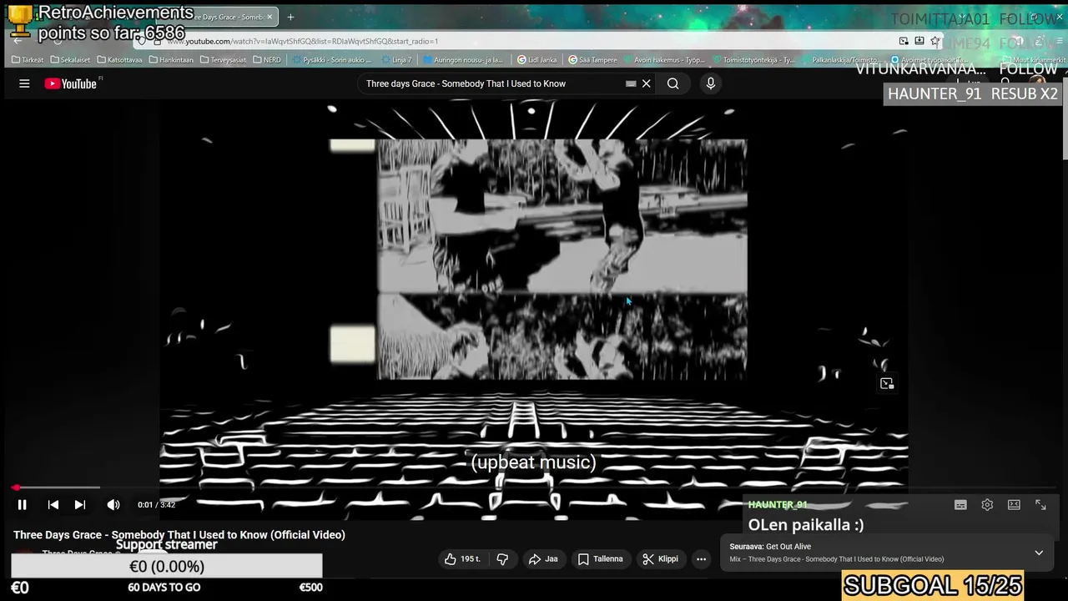The image size is (1068, 601).
Task: Open the Pysäkki - Sorin aukio bookmark
Action: pyautogui.click(x=332, y=60)
